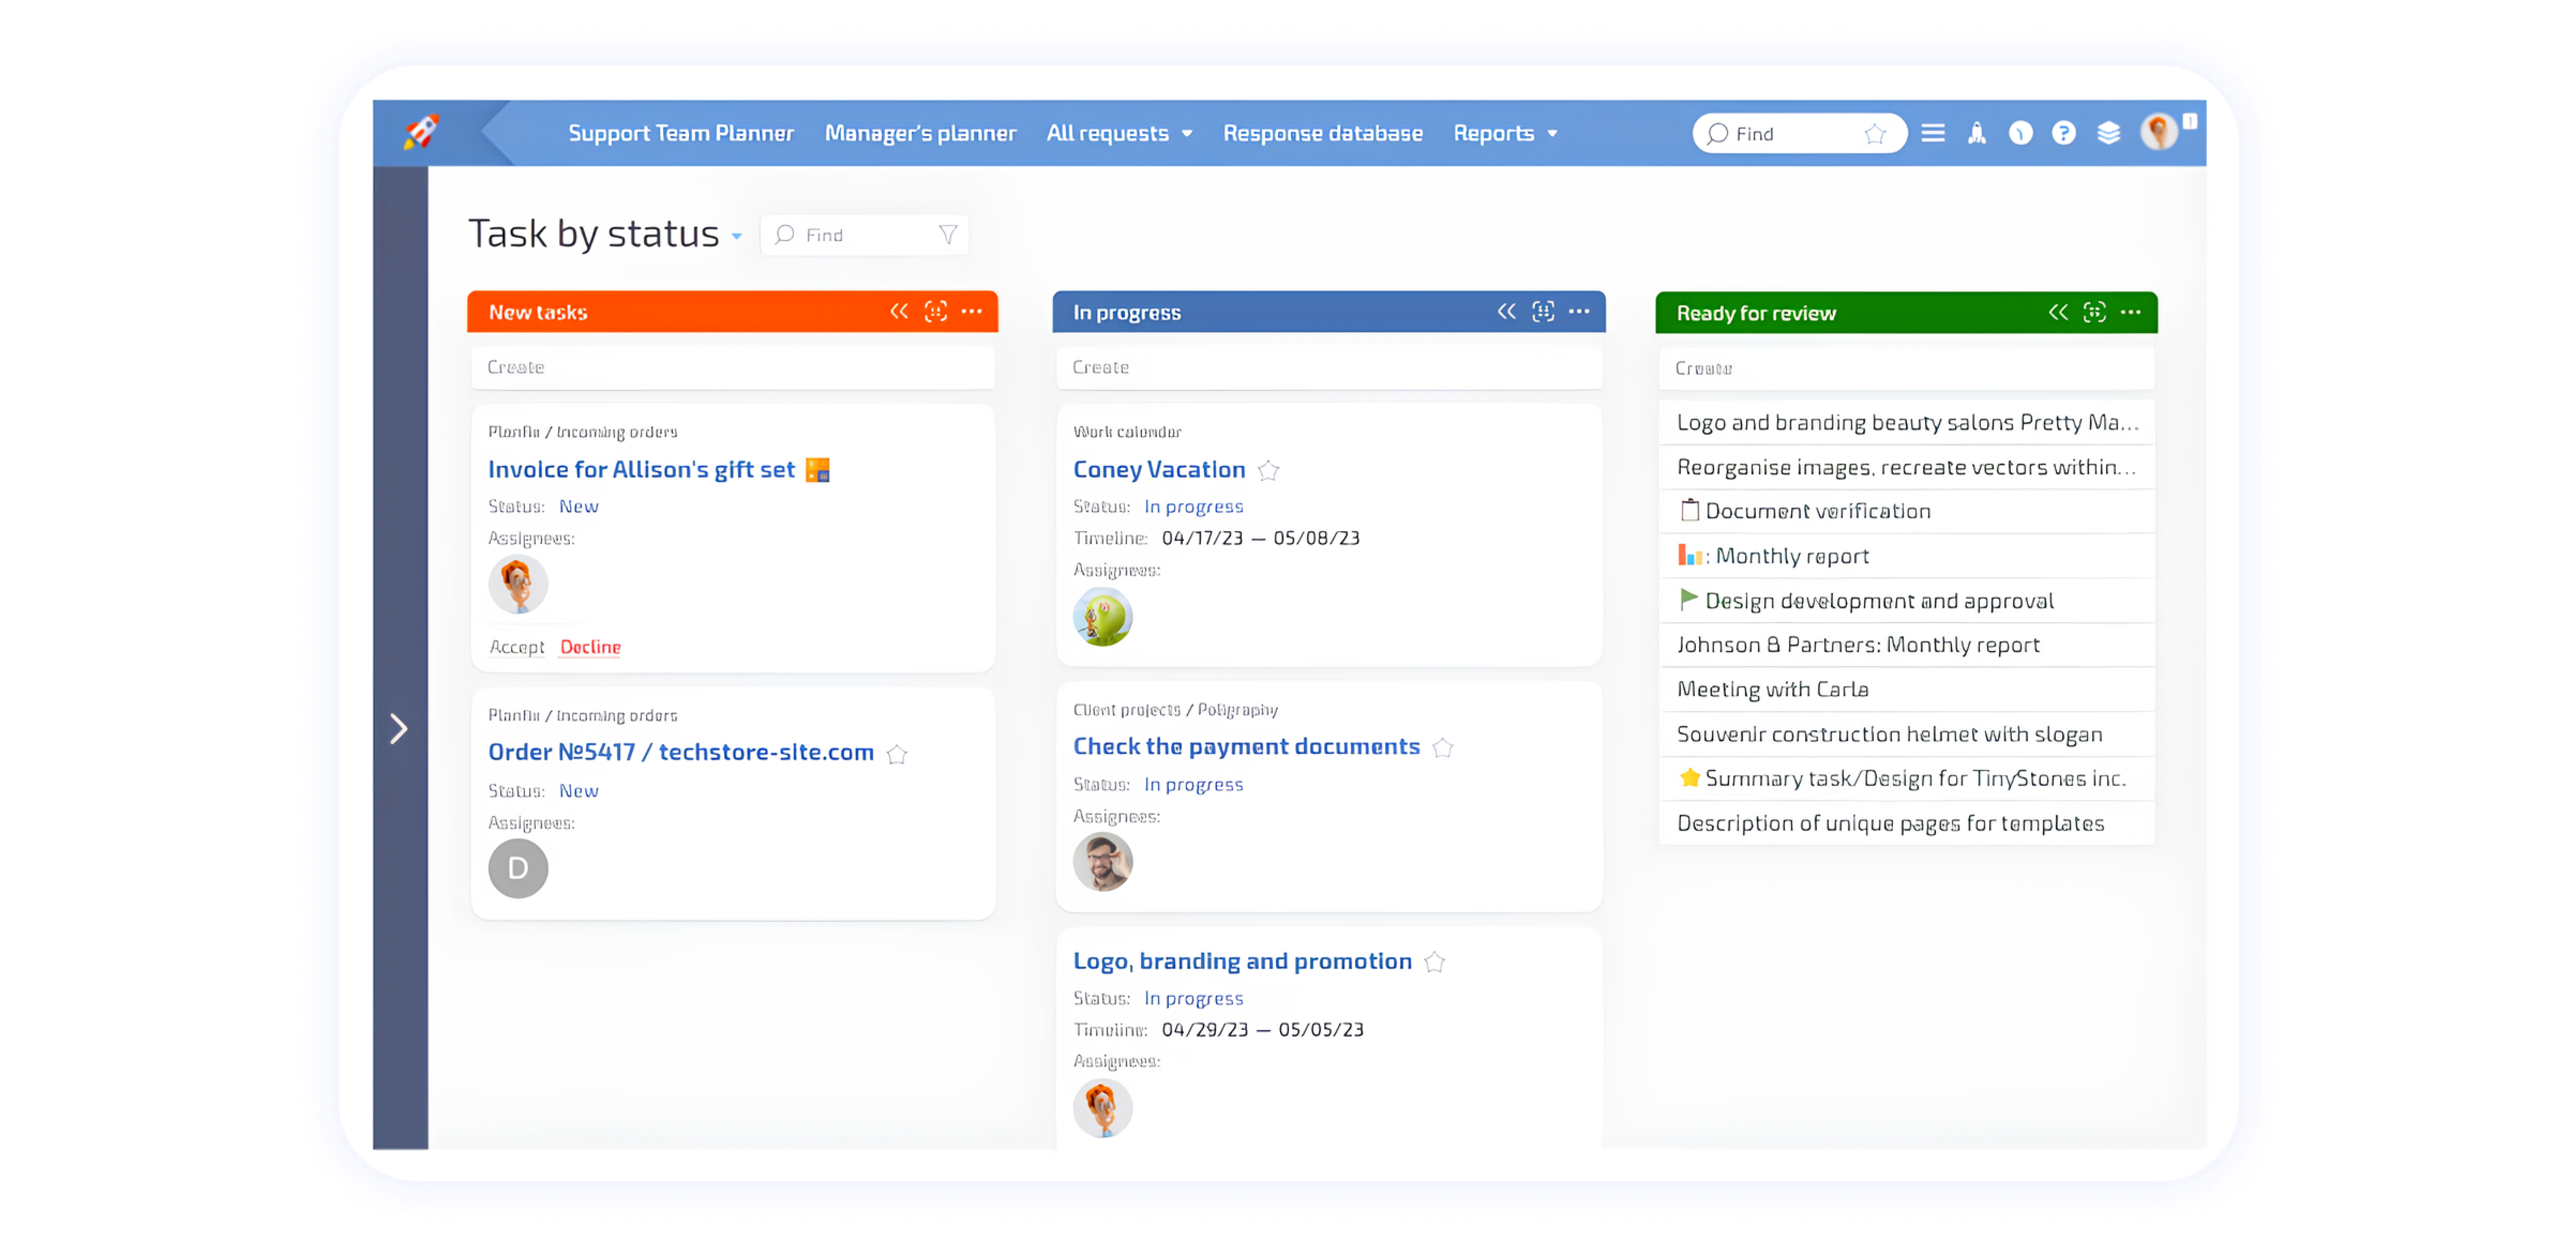Decline the Invoice for Allison's gift set task

coord(590,647)
